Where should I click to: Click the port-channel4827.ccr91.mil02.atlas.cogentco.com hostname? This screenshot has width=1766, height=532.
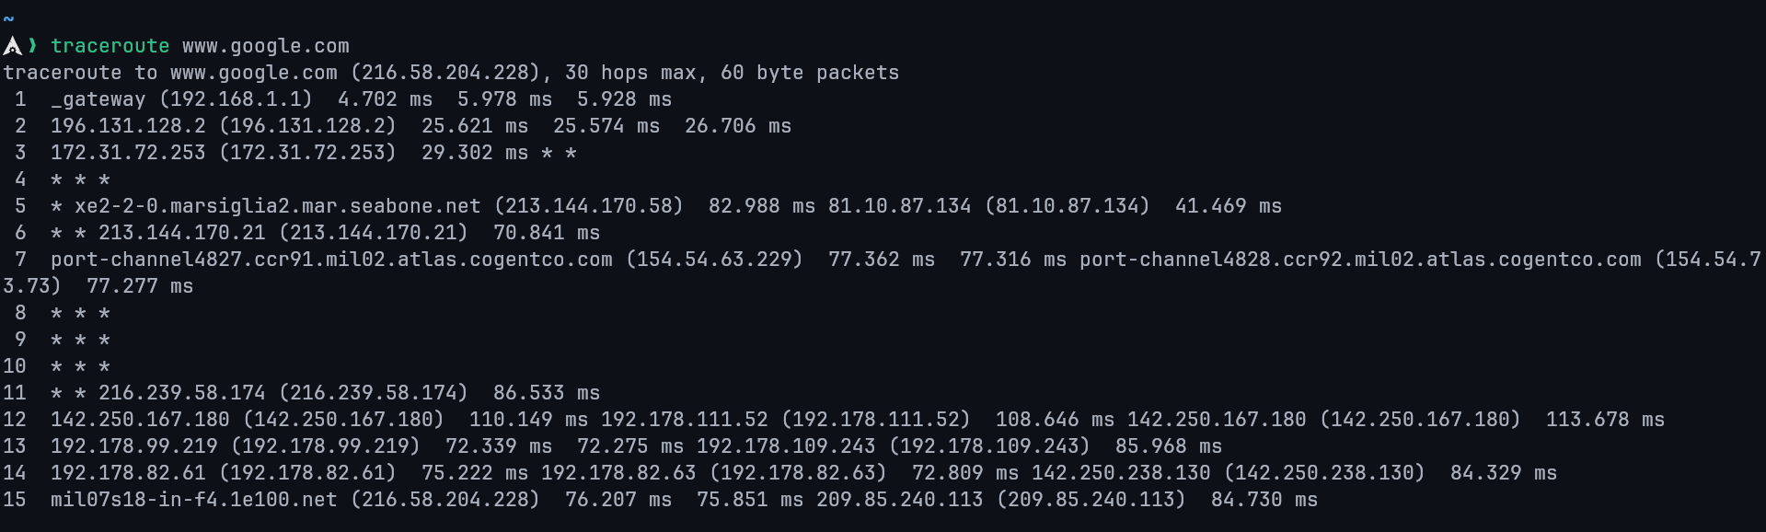(x=331, y=260)
